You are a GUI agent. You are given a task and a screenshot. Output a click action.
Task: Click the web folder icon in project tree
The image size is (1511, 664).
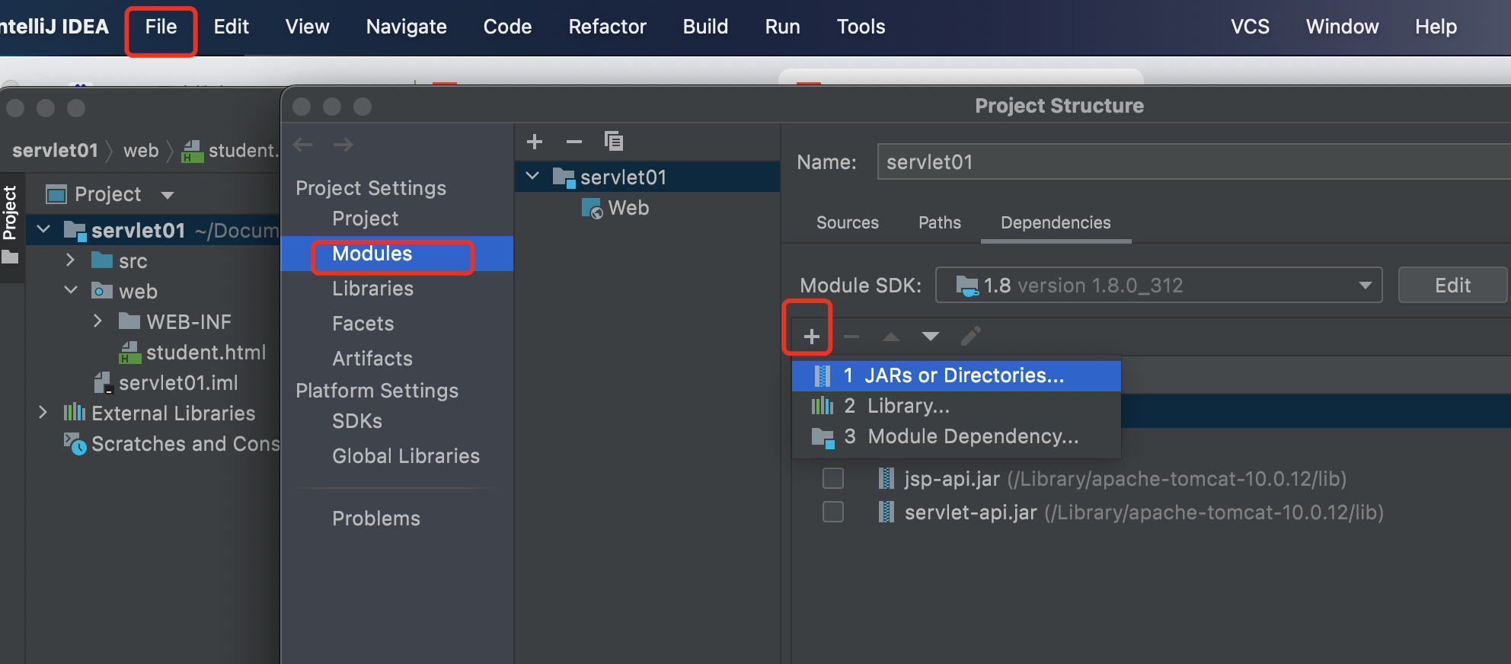click(x=102, y=291)
